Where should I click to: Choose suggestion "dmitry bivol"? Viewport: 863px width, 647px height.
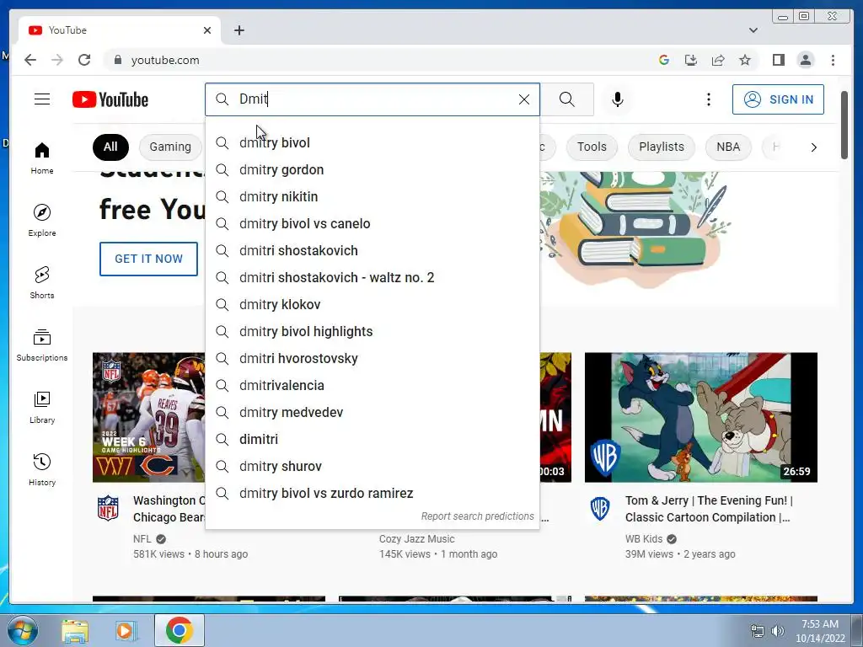372,142
